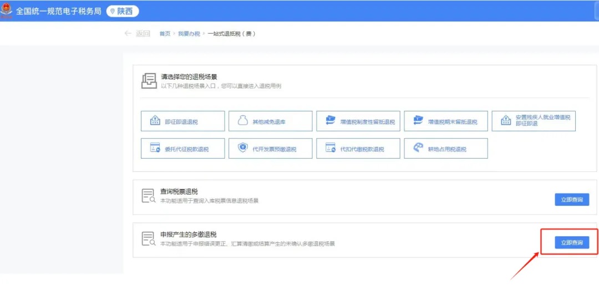The width and height of the screenshot is (599, 290).
Task: Click the 申报产生的多缴退税 title
Action: coord(189,234)
